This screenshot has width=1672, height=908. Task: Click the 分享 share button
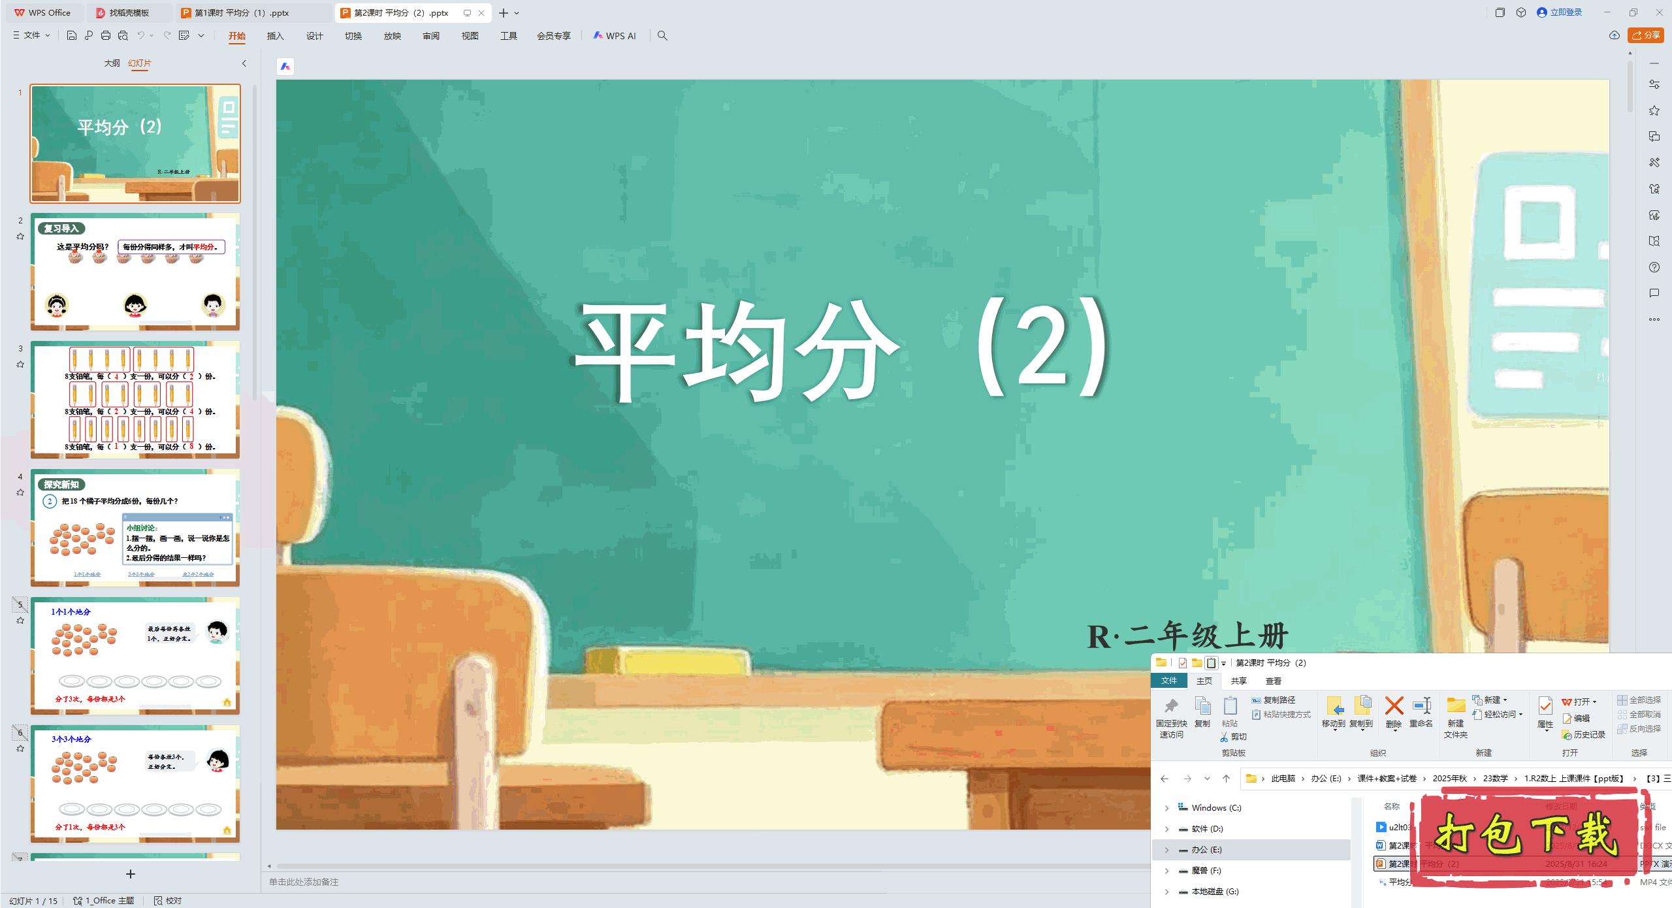(1646, 35)
